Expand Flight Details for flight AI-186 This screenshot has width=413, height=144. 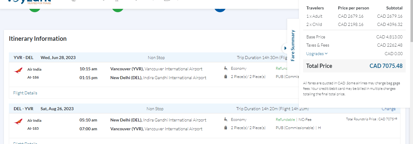25,93
